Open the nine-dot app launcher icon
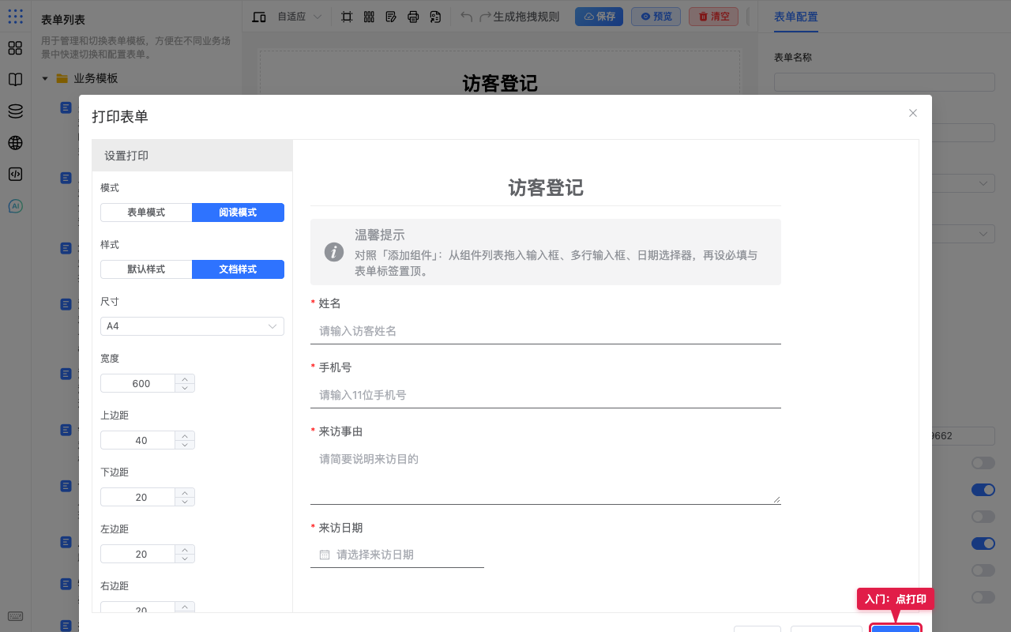This screenshot has width=1011, height=632. point(15,16)
